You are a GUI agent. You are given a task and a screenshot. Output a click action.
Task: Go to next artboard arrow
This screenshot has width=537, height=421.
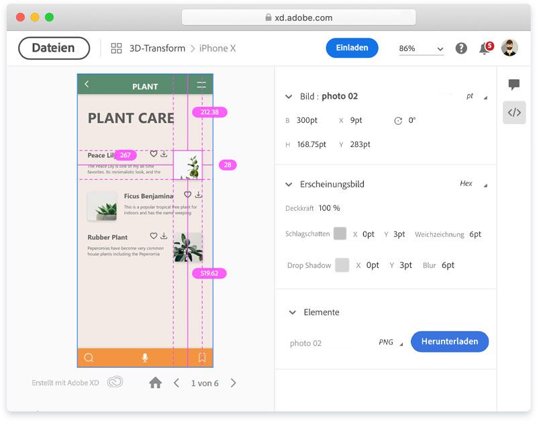coord(233,383)
